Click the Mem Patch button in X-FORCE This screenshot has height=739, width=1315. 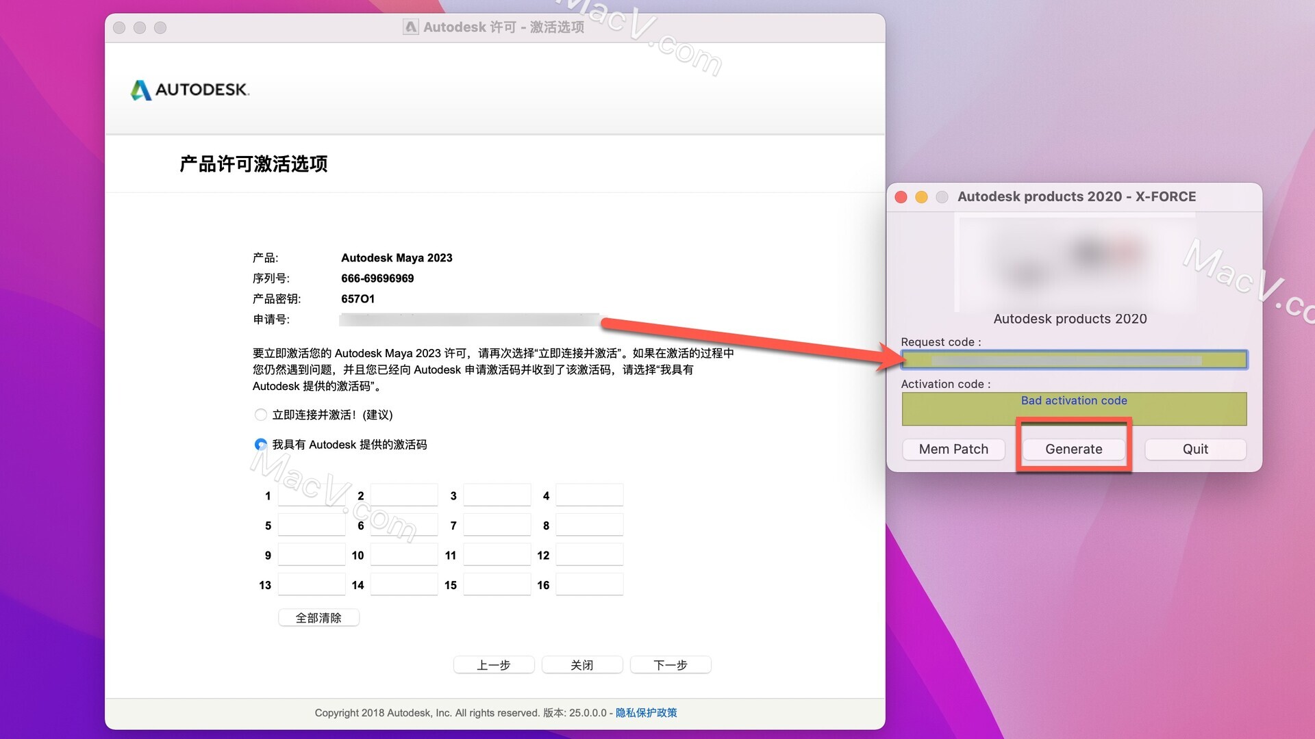point(953,450)
